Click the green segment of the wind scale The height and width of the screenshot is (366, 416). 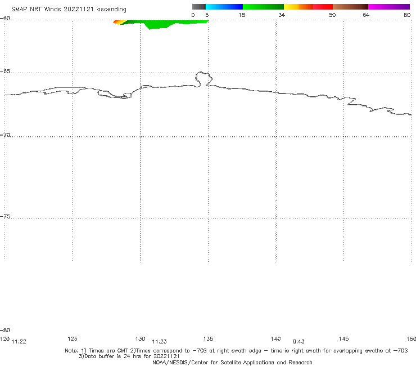(263, 7)
